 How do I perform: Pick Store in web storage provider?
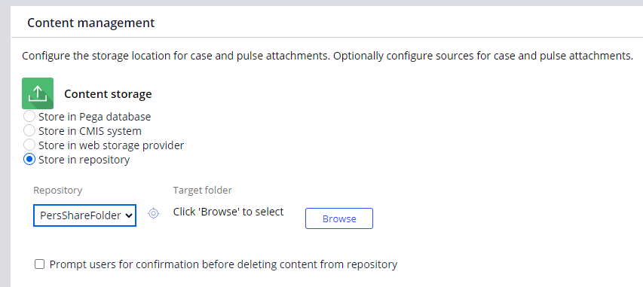pos(29,145)
